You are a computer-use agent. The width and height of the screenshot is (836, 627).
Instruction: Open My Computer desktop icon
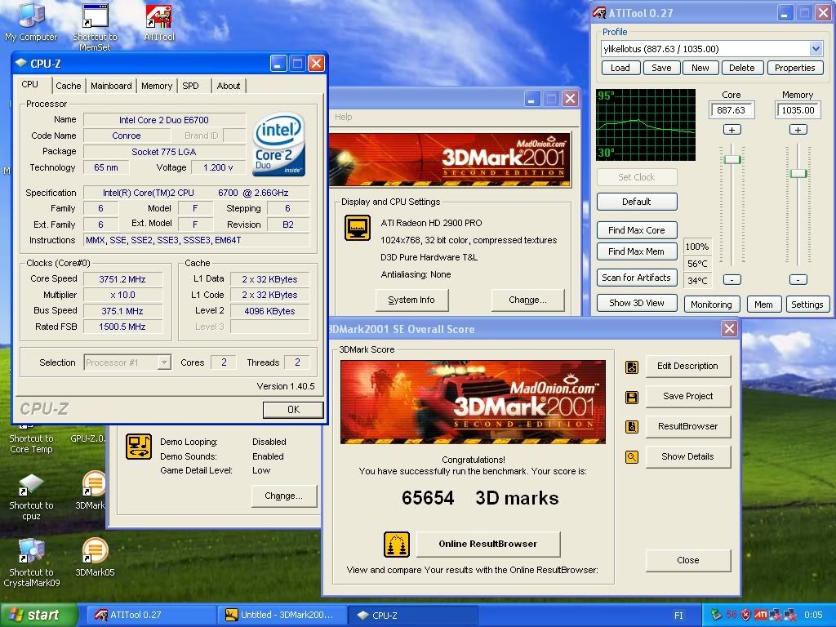coord(30,22)
